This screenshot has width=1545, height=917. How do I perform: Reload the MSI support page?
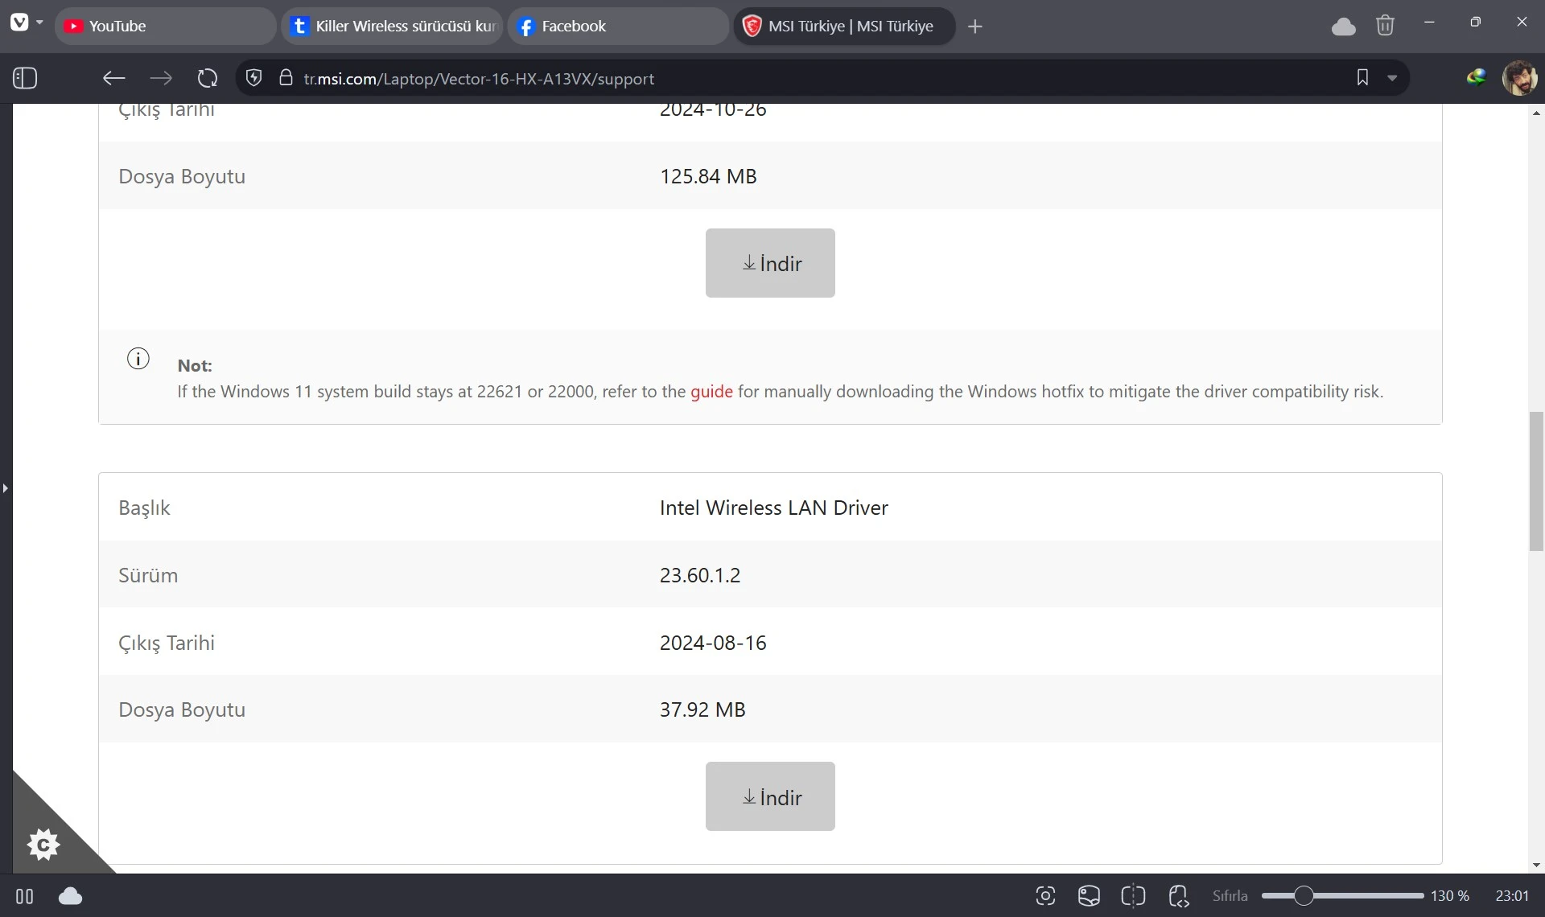coord(208,78)
